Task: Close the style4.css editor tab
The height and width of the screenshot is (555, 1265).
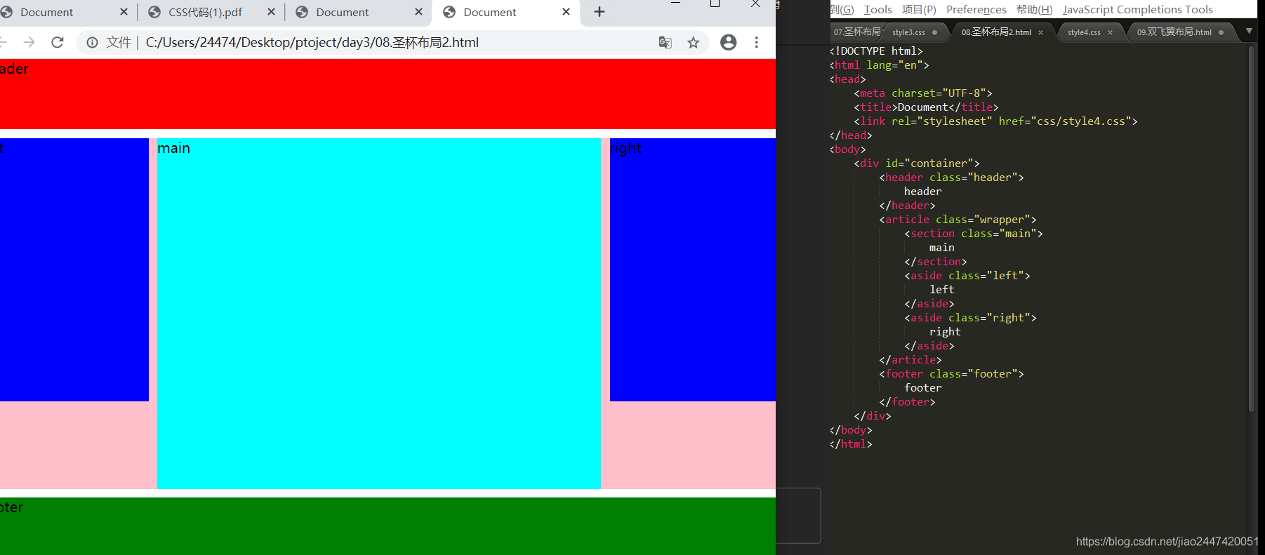Action: pos(1110,32)
